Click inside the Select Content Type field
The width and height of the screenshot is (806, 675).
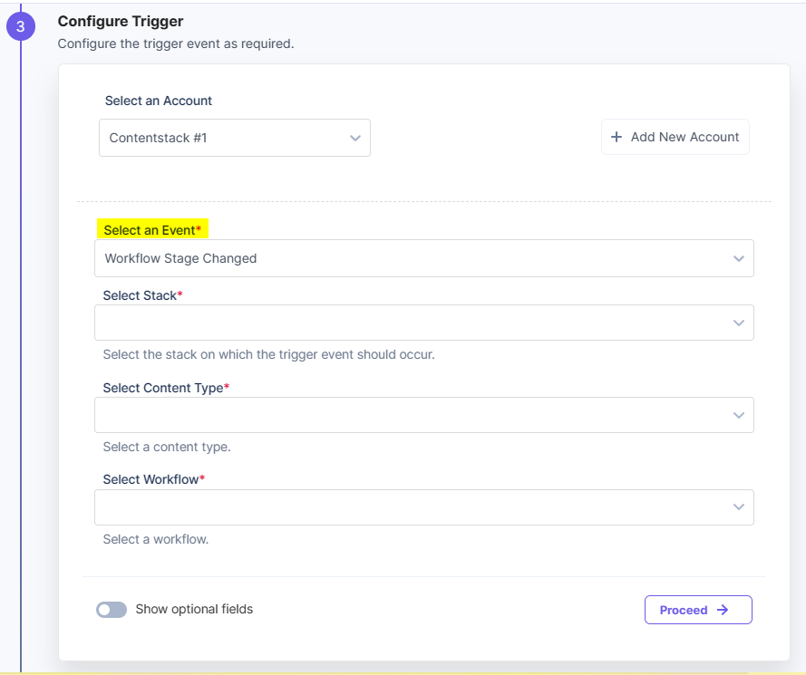tap(424, 415)
